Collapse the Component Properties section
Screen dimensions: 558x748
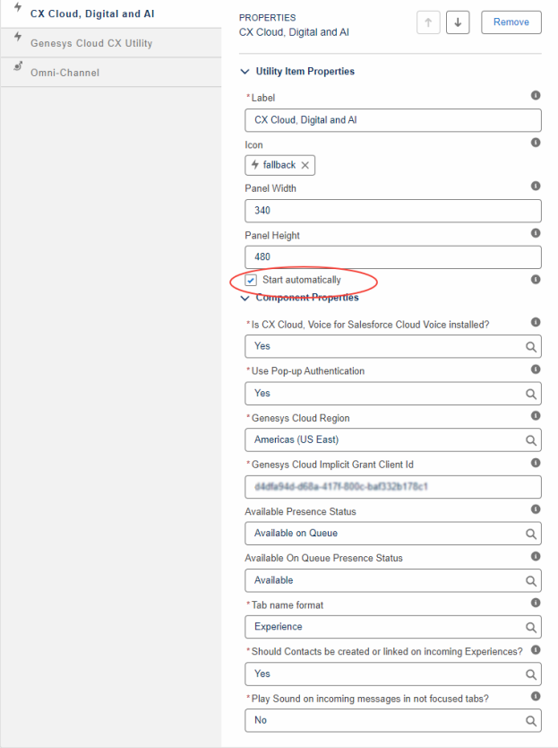pos(245,298)
